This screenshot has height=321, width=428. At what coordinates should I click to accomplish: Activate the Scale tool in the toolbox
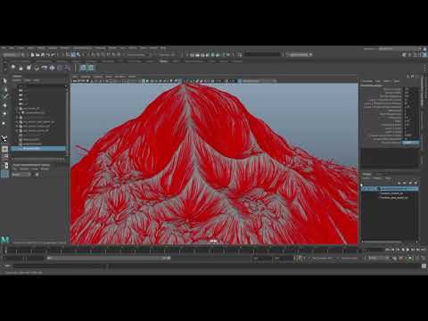(4, 122)
